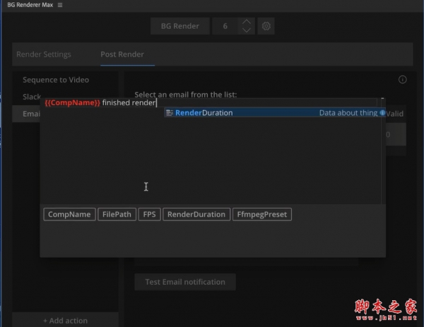Click the info icon in Post Render panel

click(402, 80)
